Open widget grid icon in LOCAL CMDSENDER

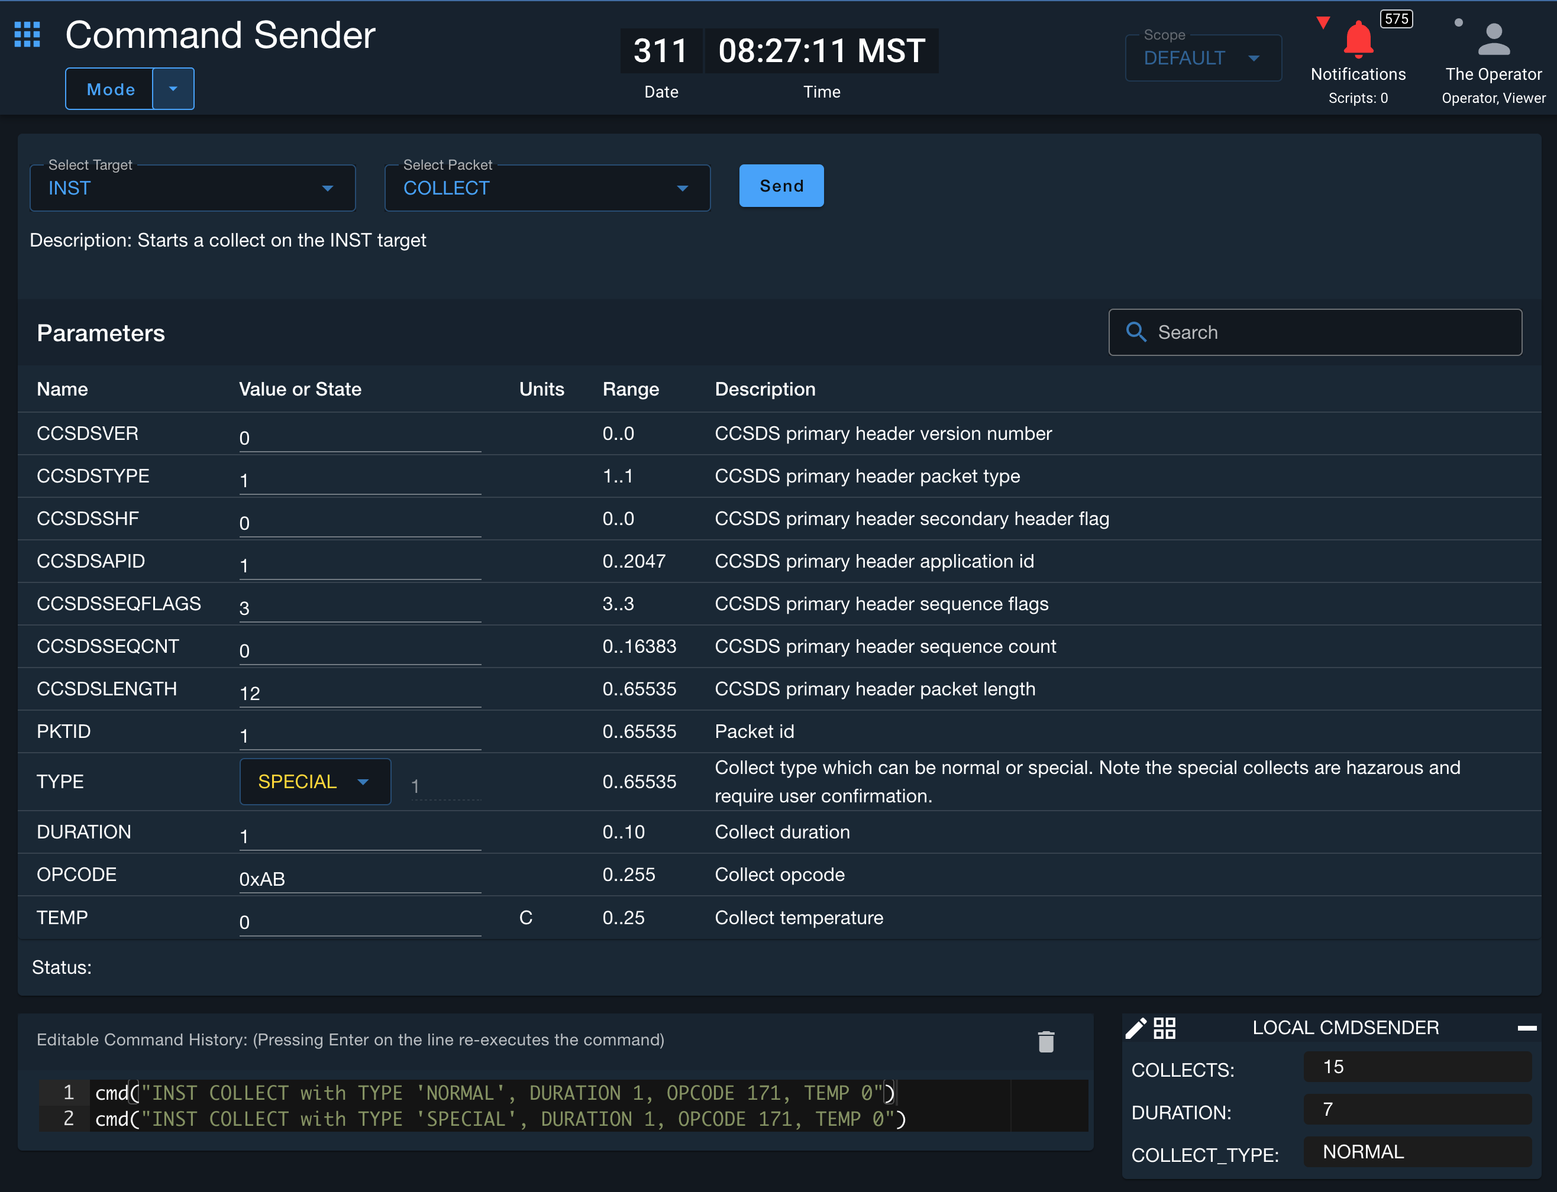[x=1164, y=1028]
